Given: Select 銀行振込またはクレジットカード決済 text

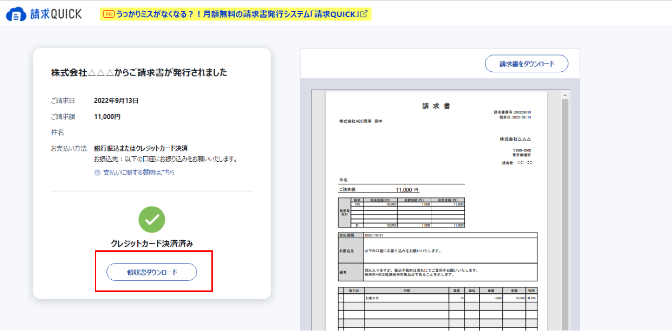Looking at the screenshot, I should coord(141,148).
